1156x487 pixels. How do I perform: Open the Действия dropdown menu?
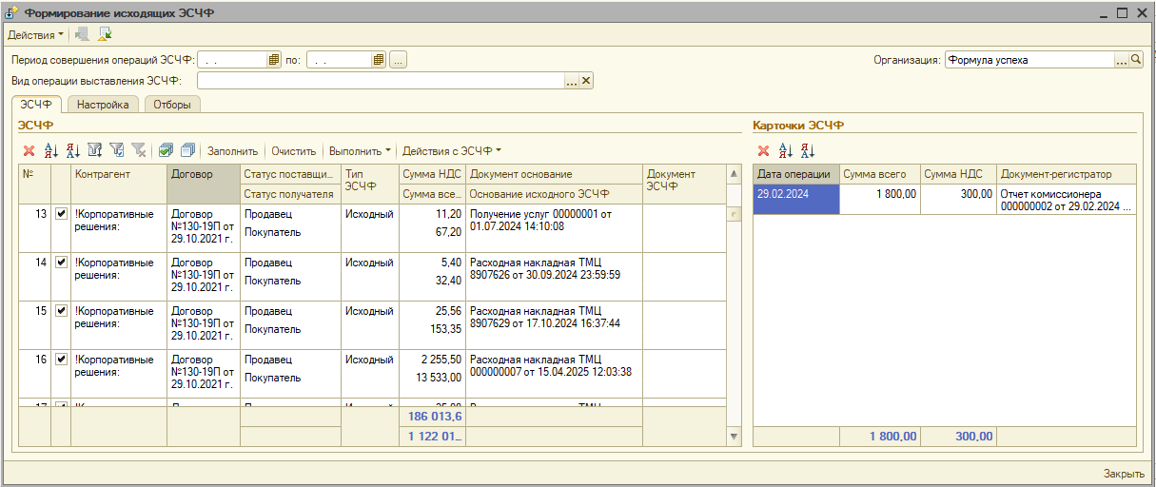click(x=36, y=34)
